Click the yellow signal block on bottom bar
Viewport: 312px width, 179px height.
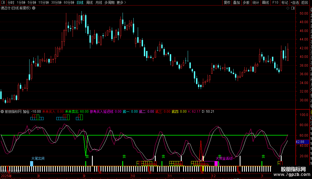point(203,168)
